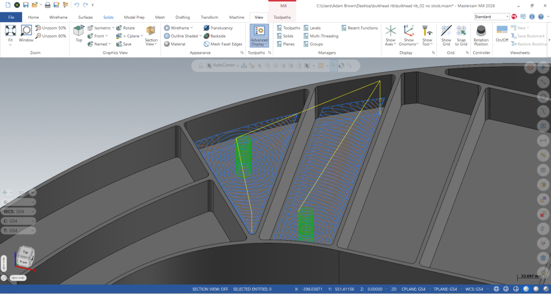
Task: Click CPLANE: G54 in status bar
Action: 413,289
